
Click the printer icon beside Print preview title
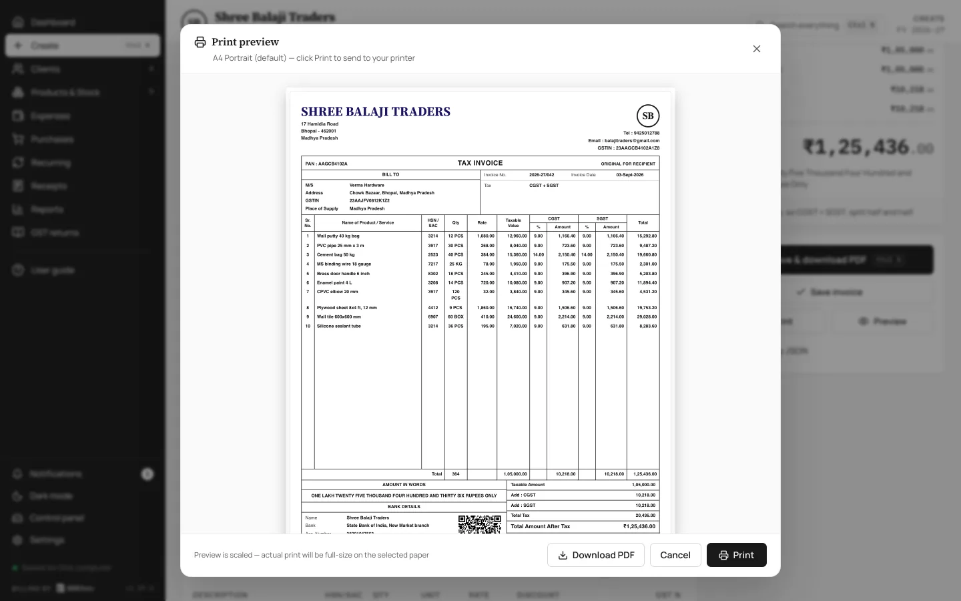[x=200, y=42]
